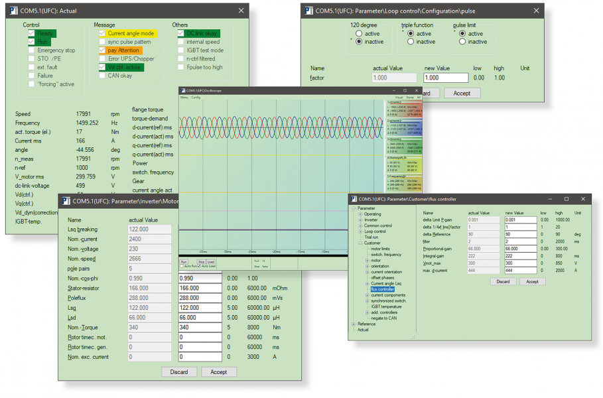Click Discard in the Inverter\Motor window
This screenshot has height=398, width=603.
179,372
